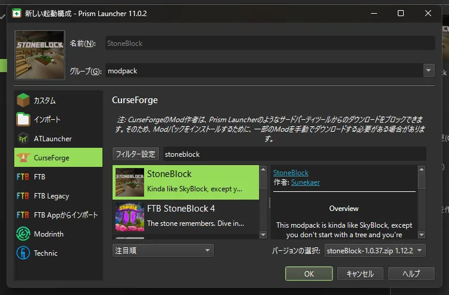Select the FTB page label
Screen dimensions: 449x295
pyautogui.click(x=39, y=176)
